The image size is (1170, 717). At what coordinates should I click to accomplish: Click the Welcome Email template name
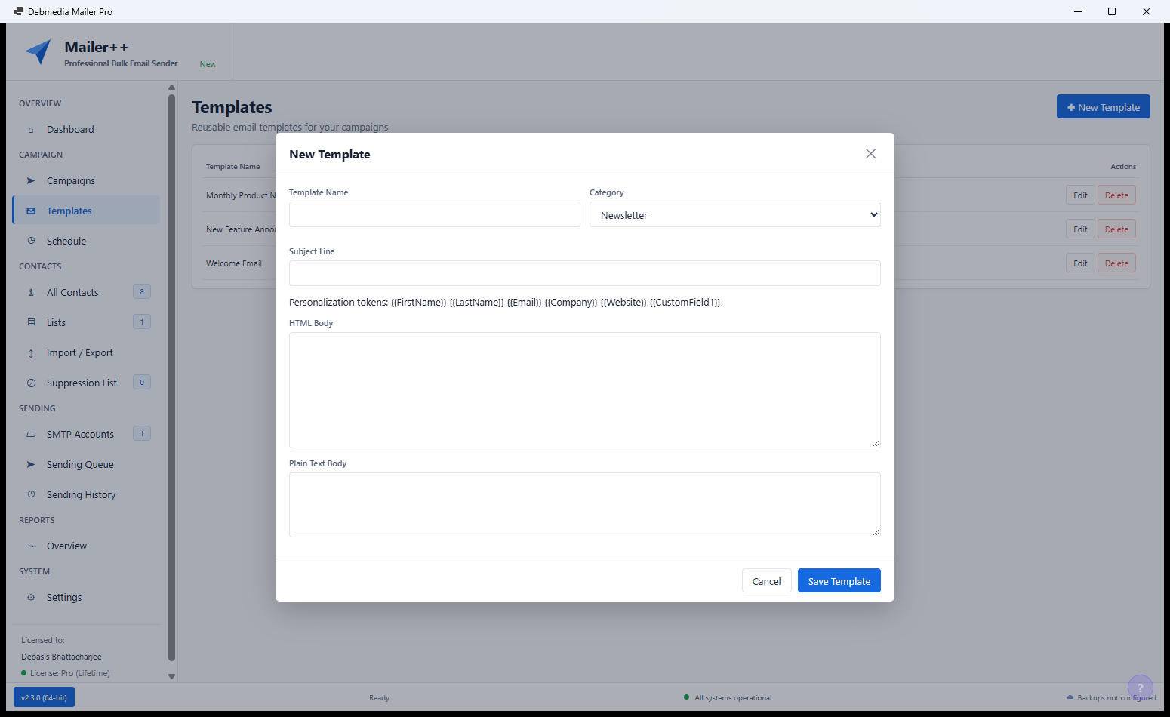pyautogui.click(x=234, y=263)
